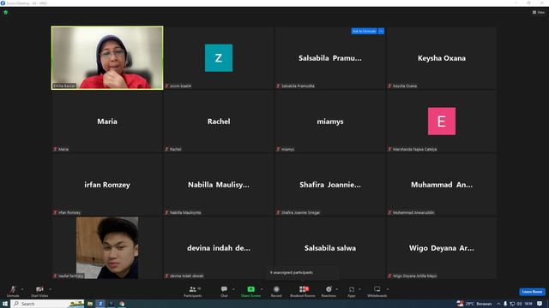
Task: Click the muted mic icon beside Keysha Oxana label
Action: [389, 86]
